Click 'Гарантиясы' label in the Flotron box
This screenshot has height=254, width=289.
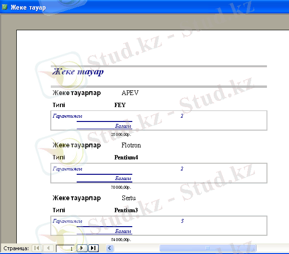68,169
